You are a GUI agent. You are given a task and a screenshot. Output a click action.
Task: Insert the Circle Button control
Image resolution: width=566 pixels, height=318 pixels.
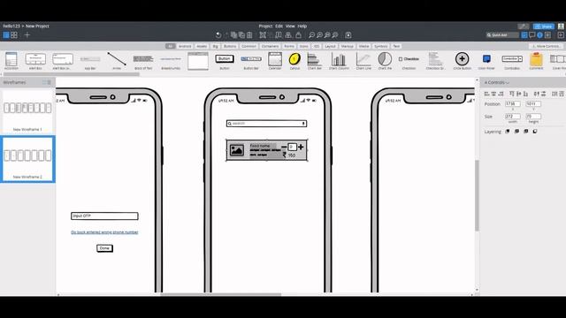click(462, 61)
